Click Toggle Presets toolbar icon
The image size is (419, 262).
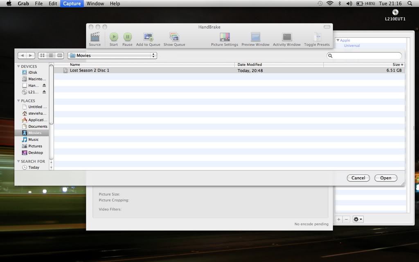(317, 37)
